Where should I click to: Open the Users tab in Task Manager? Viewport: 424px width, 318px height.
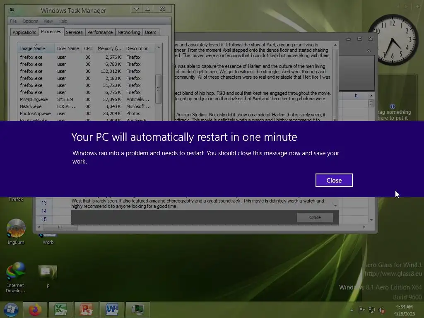coord(151,32)
